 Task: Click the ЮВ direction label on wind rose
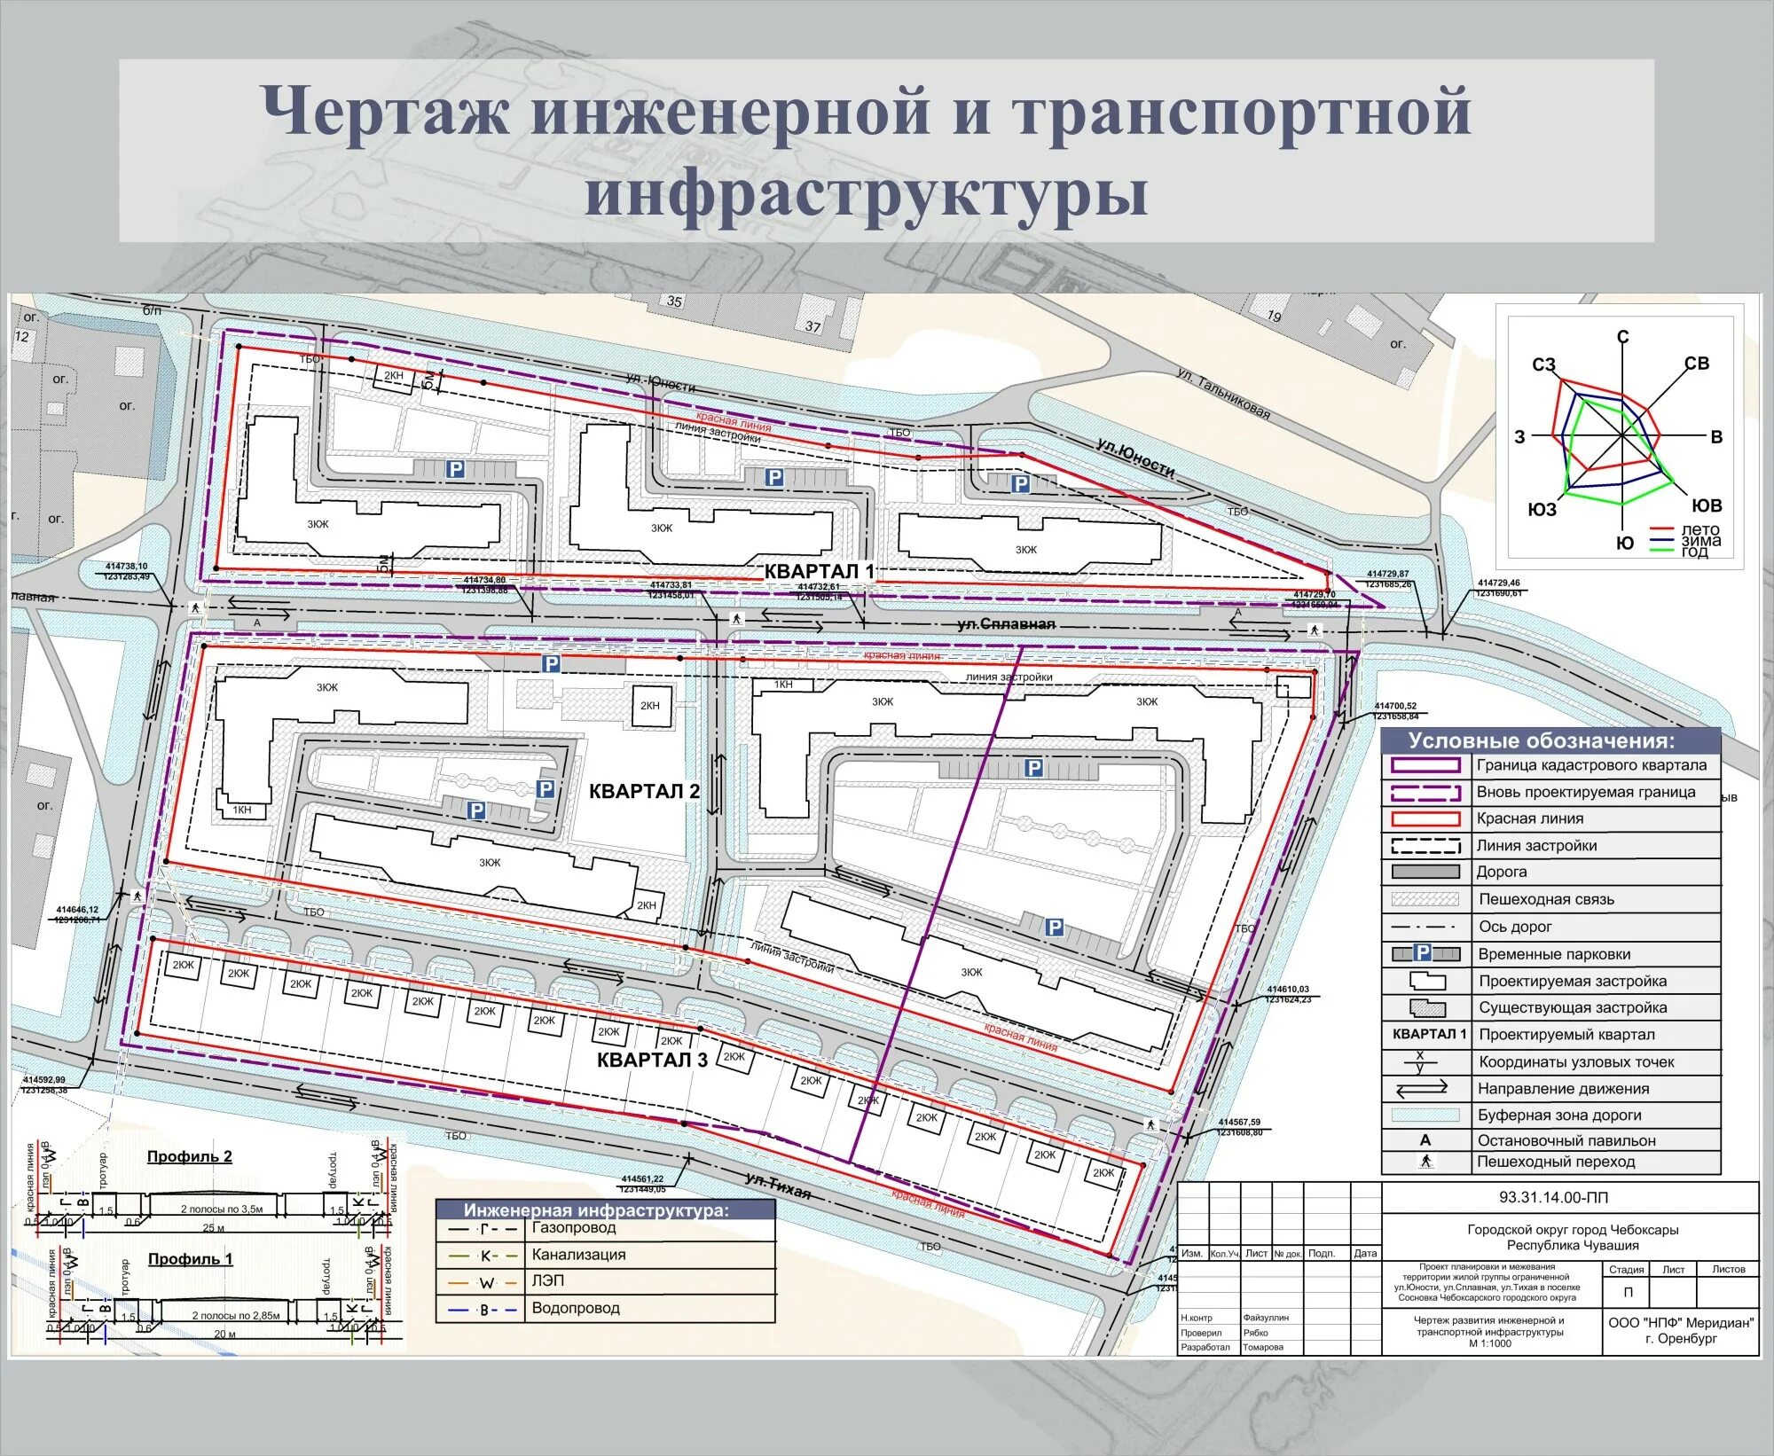(1707, 505)
